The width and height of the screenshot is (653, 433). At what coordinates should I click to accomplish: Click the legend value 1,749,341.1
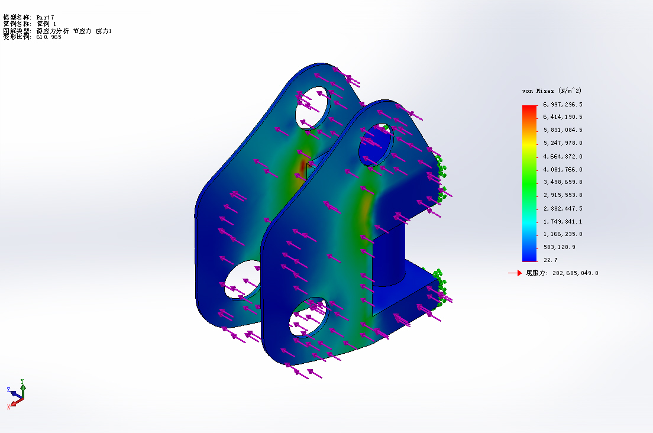(563, 221)
